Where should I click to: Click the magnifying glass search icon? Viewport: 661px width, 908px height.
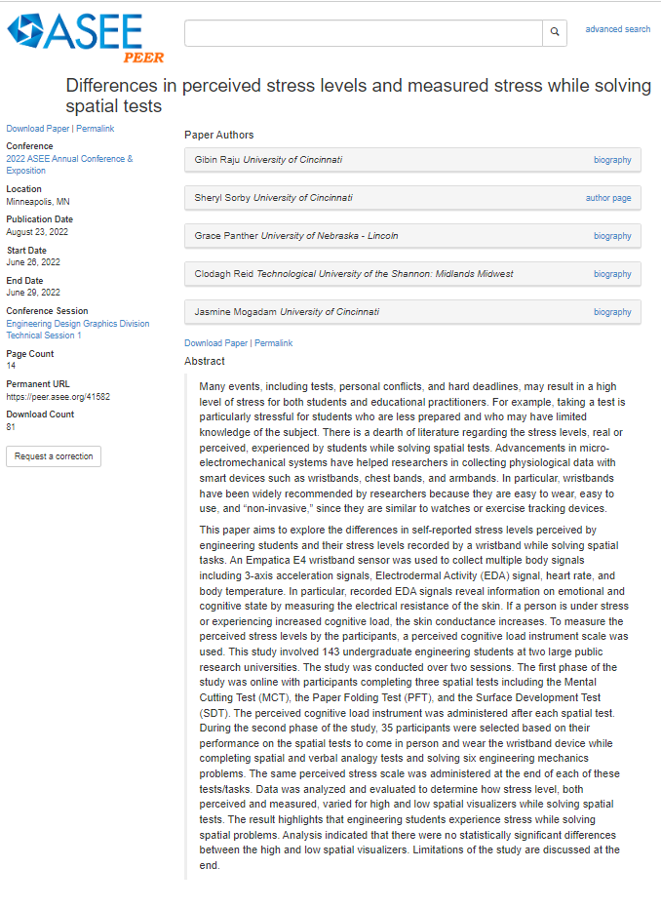pyautogui.click(x=555, y=32)
